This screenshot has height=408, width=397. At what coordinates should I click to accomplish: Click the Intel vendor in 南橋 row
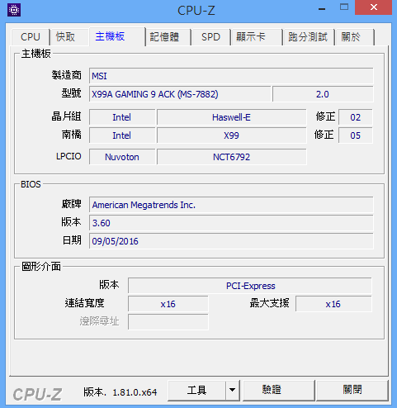(122, 135)
